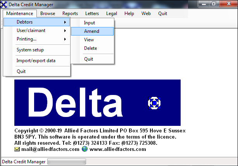Select Printing... menu entry

click(36, 39)
